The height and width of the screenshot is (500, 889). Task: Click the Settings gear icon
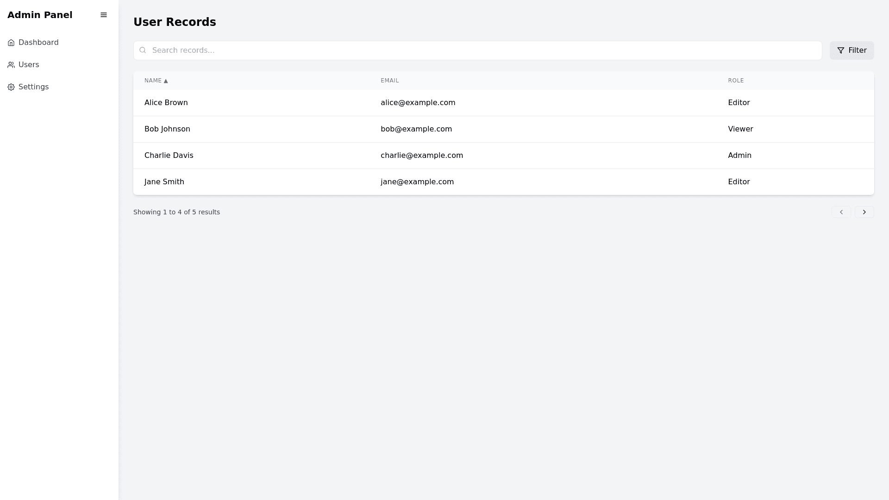pos(11,87)
